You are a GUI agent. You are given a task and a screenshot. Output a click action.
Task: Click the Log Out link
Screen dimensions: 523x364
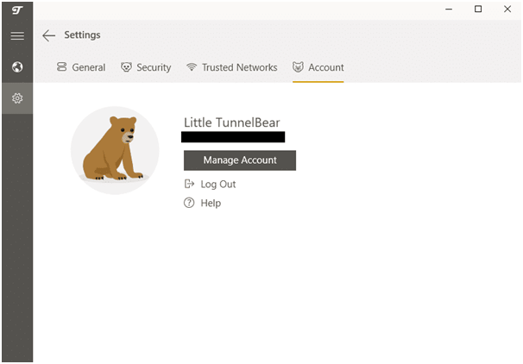tap(218, 185)
